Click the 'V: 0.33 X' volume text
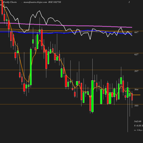 tap(138, 126)
